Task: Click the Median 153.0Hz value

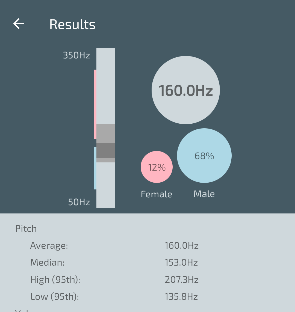Action: [x=181, y=262]
